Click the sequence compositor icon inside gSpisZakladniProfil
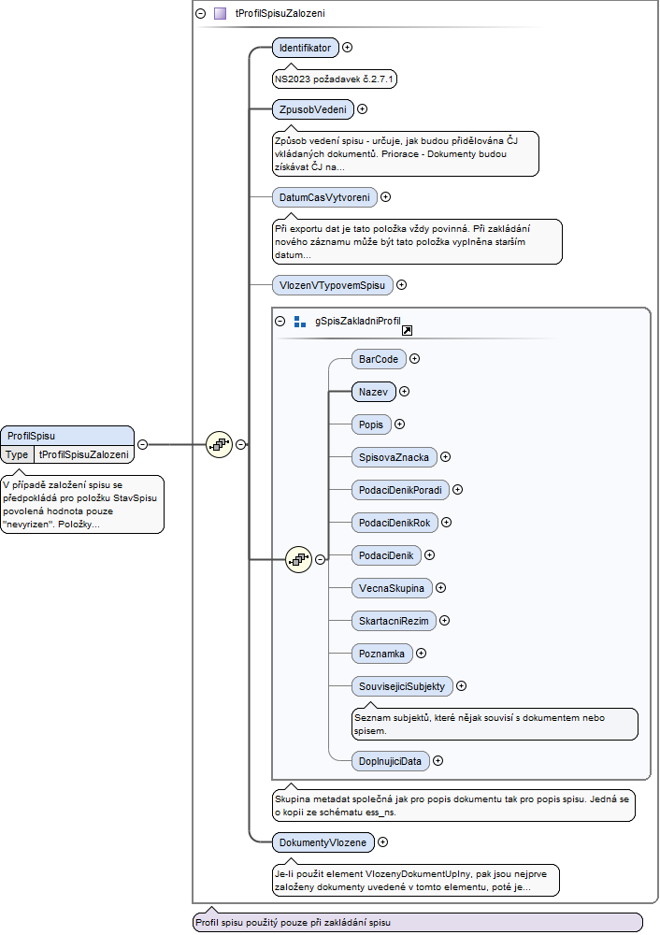 point(299,559)
